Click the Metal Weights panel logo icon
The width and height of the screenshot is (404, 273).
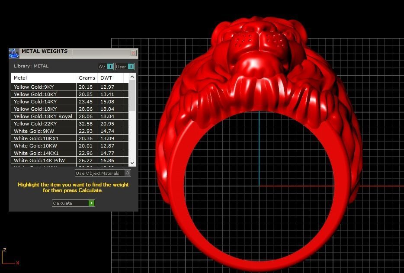[14, 53]
